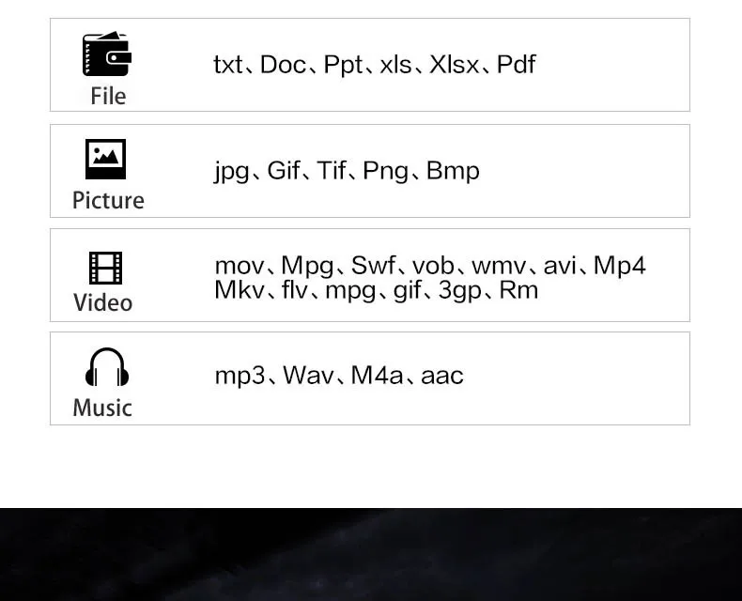Click the Bmp format text
Image resolution: width=742 pixels, height=601 pixels.
(453, 170)
